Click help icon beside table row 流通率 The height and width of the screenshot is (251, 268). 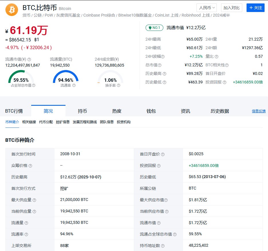pos(26,234)
